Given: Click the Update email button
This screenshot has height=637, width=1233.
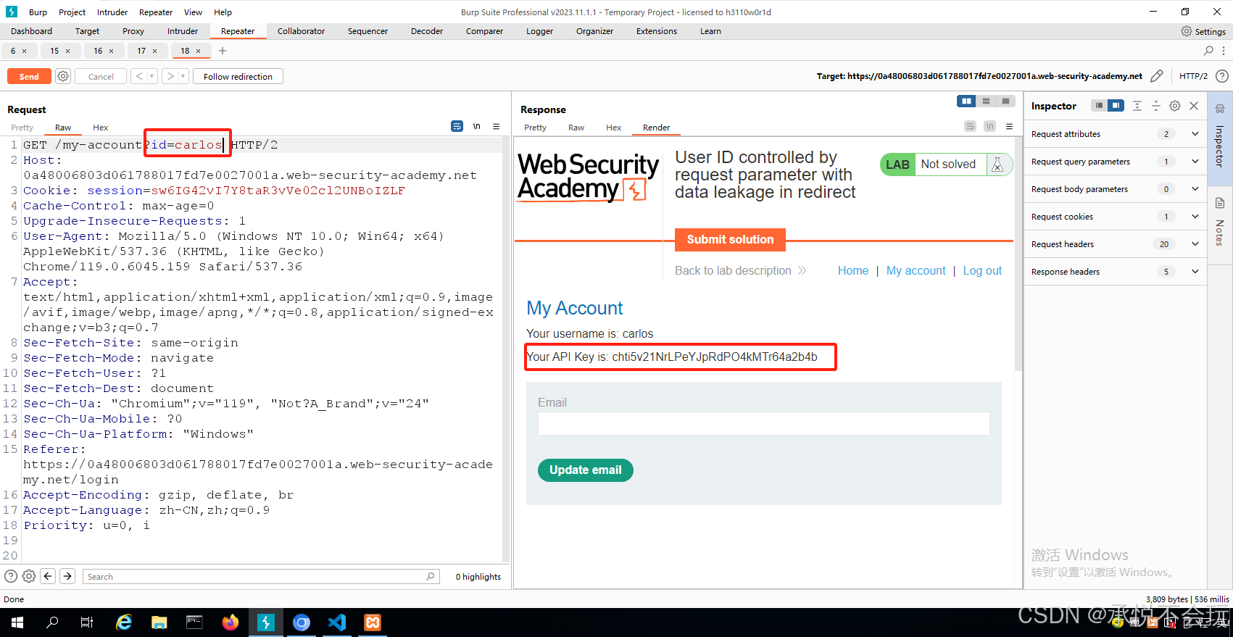Looking at the screenshot, I should (585, 470).
